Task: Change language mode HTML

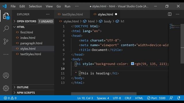Action: pyautogui.click(x=139, y=98)
